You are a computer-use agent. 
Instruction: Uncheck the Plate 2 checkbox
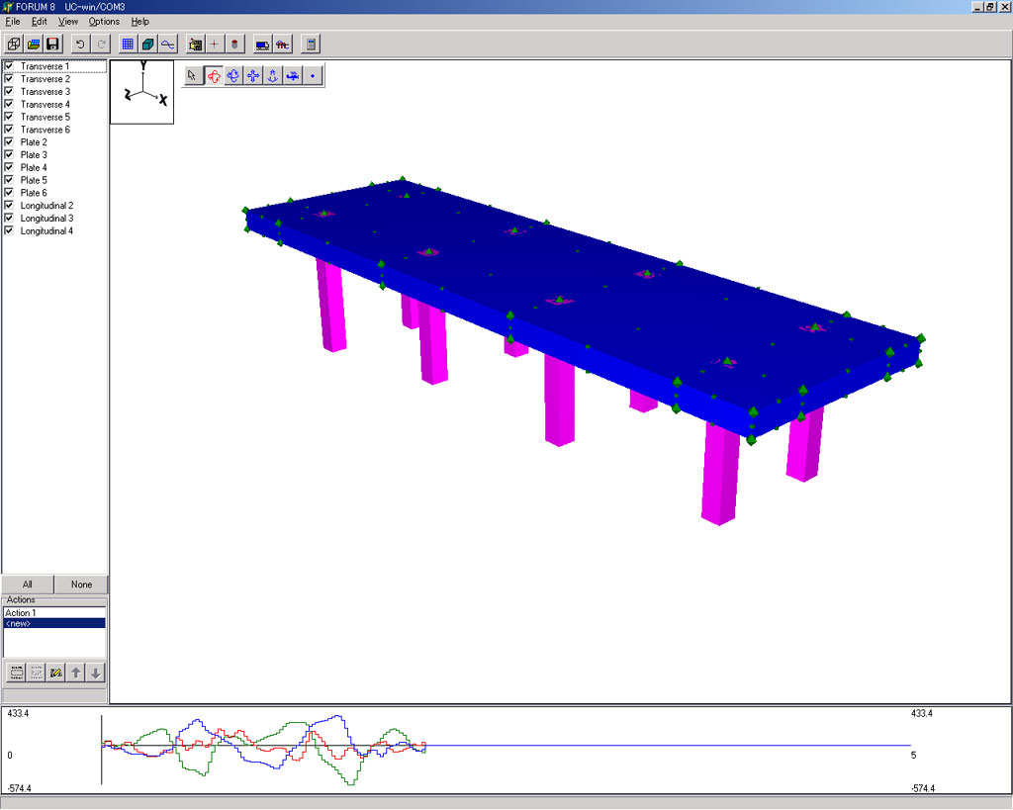9,141
